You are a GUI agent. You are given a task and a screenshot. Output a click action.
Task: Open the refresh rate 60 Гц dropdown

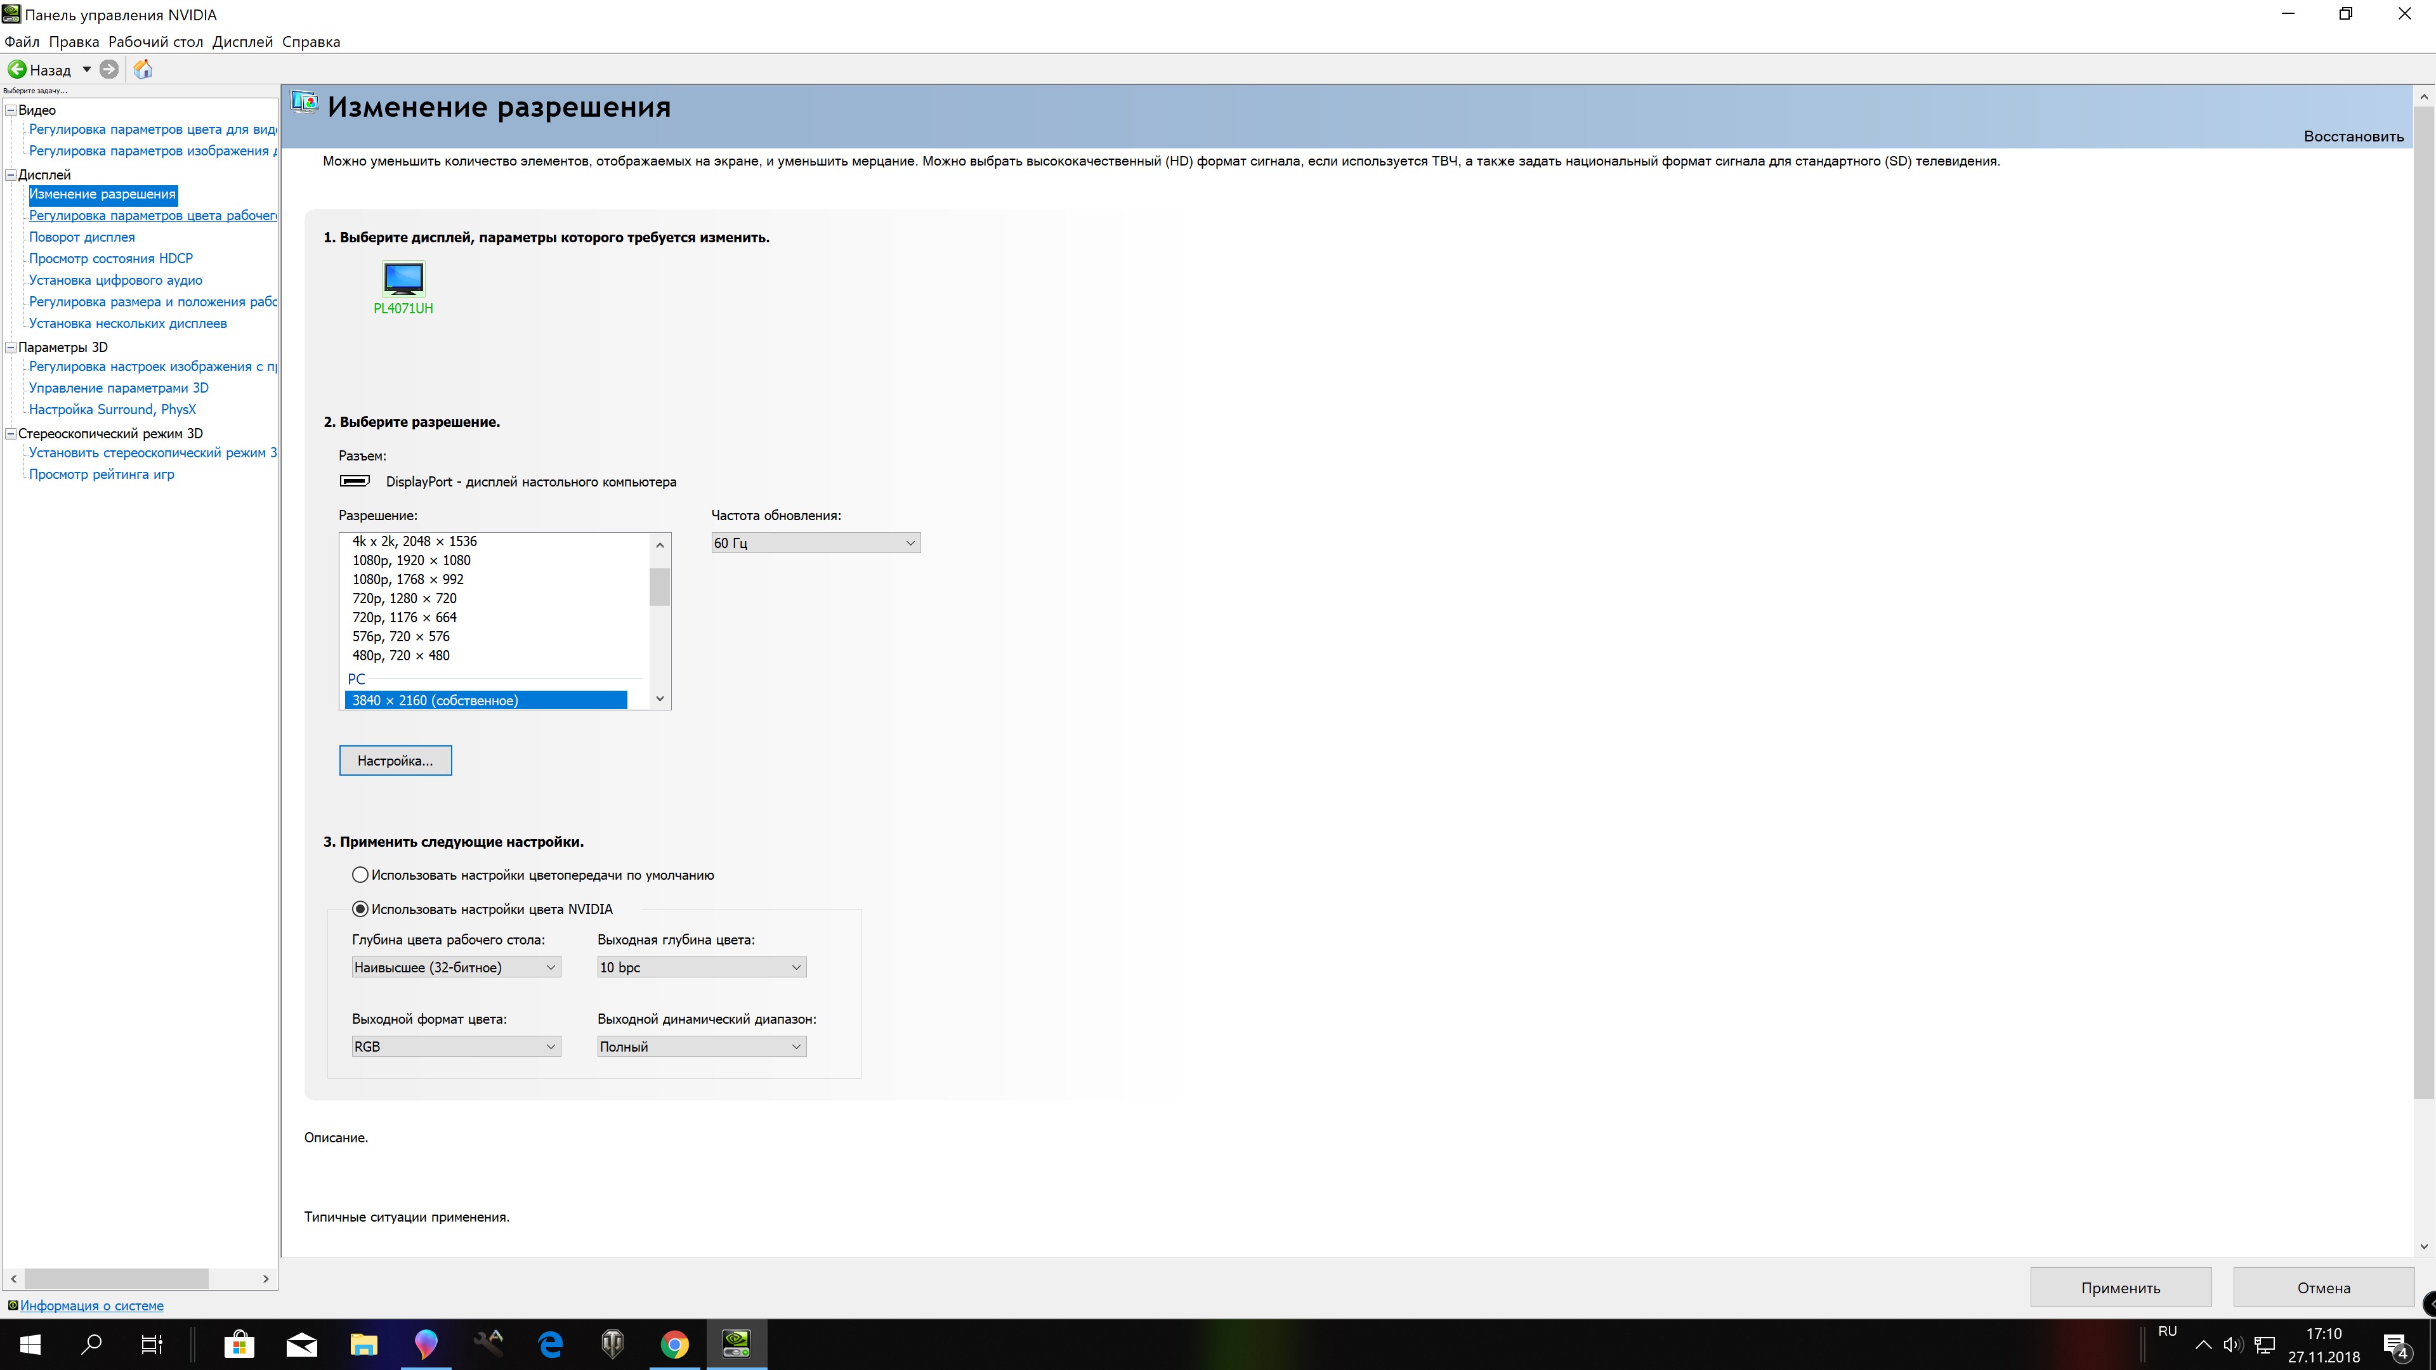(x=815, y=543)
